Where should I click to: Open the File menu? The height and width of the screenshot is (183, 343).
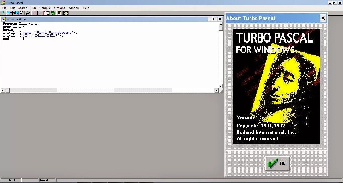(4, 8)
